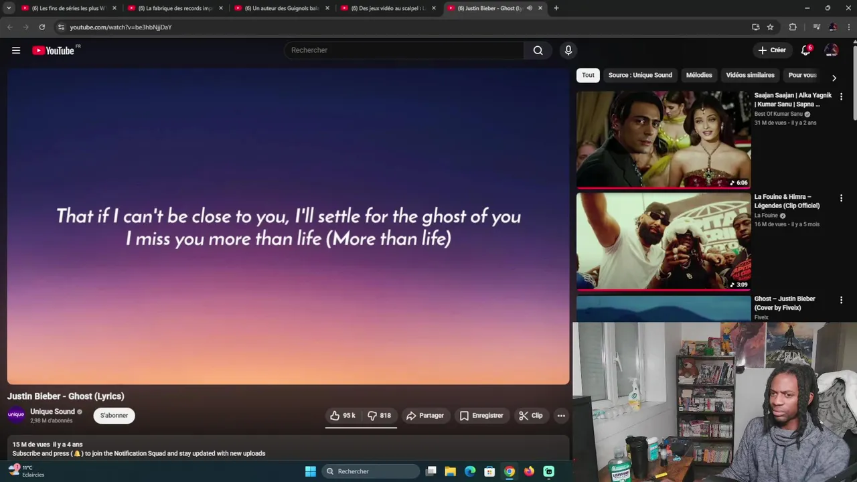Click the Créer button

coord(772,50)
